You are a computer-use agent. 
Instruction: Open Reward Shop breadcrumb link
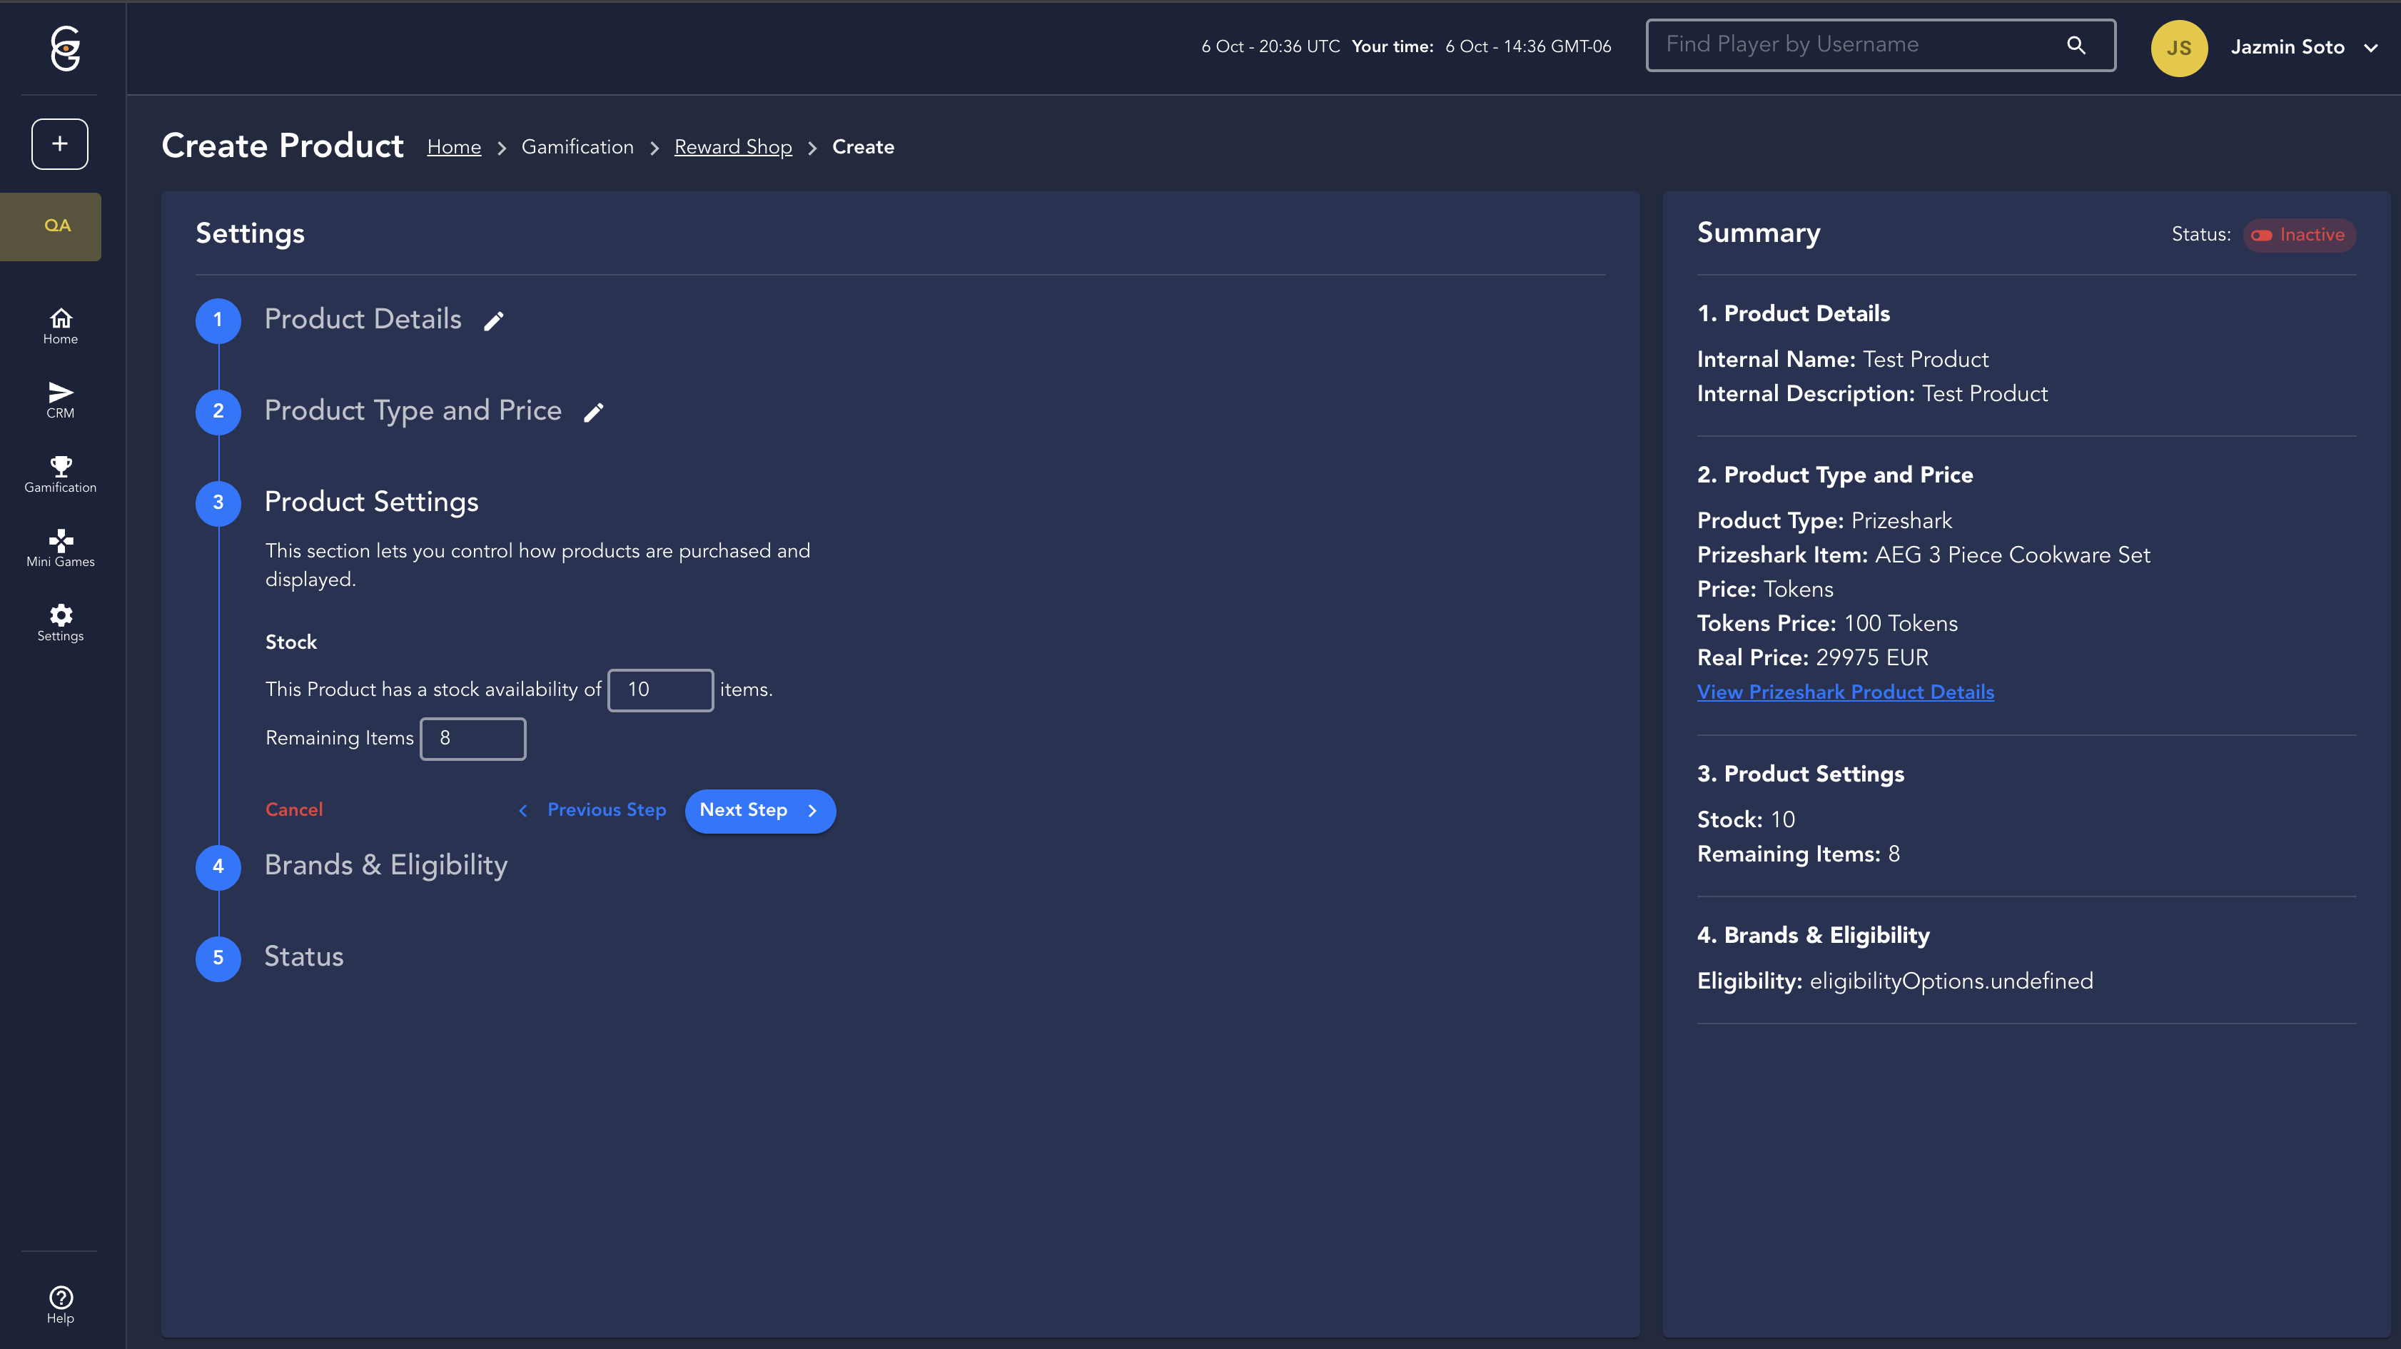coord(732,147)
